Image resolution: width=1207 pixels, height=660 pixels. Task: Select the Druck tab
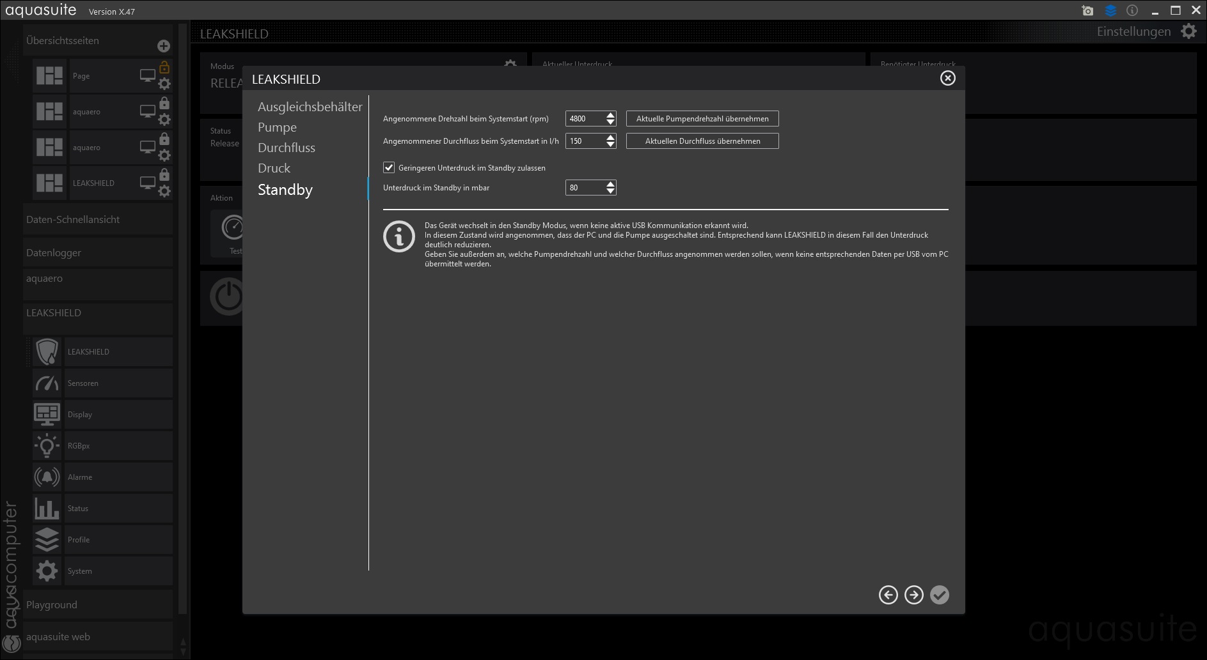274,168
